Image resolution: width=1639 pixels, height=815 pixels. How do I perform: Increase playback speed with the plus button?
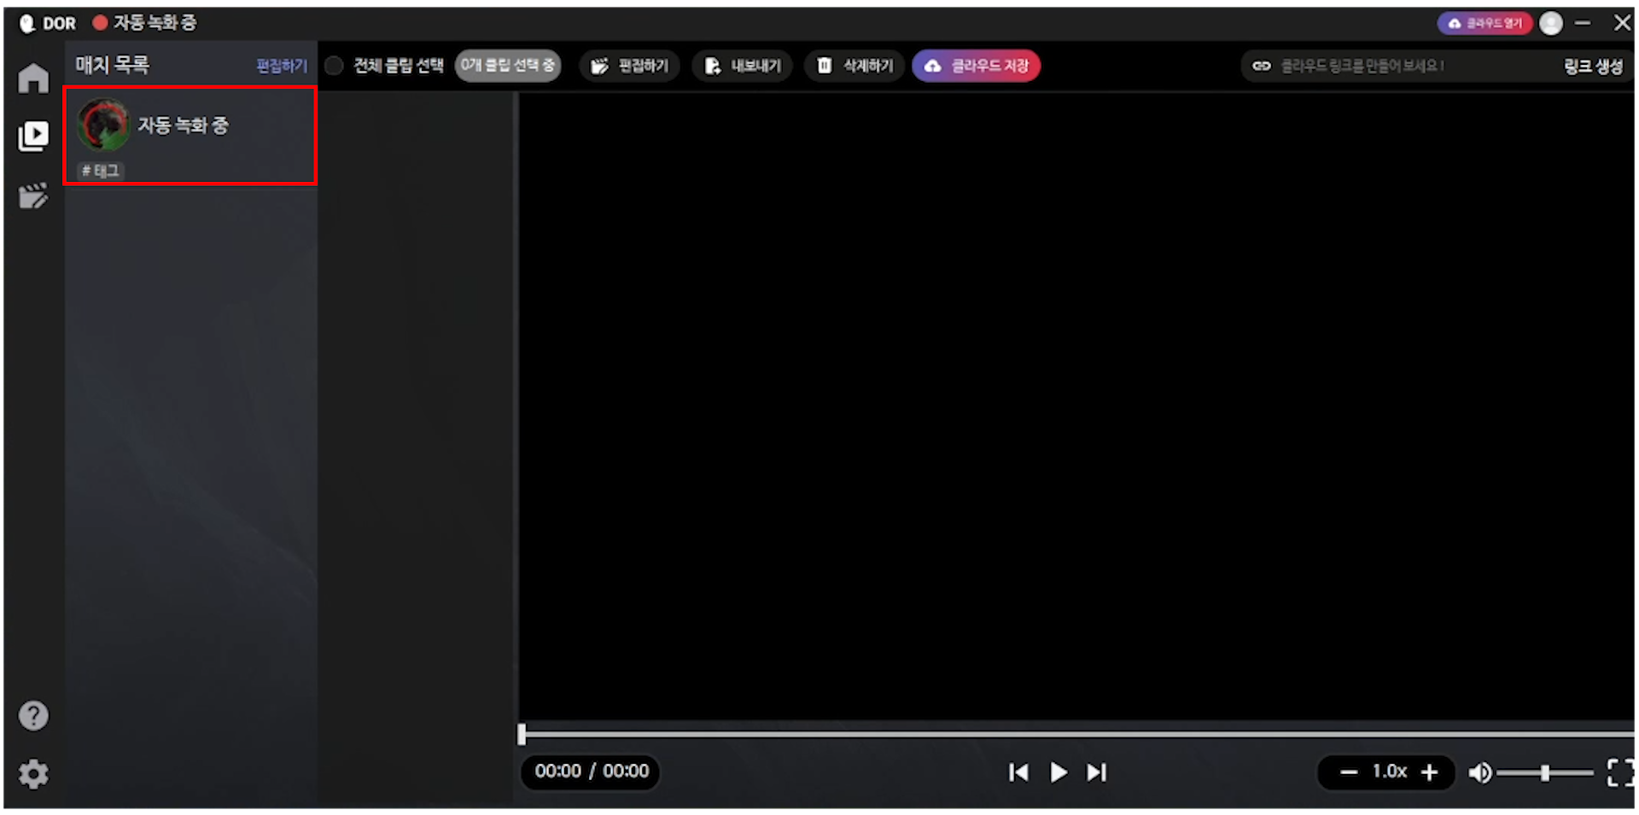pos(1427,772)
